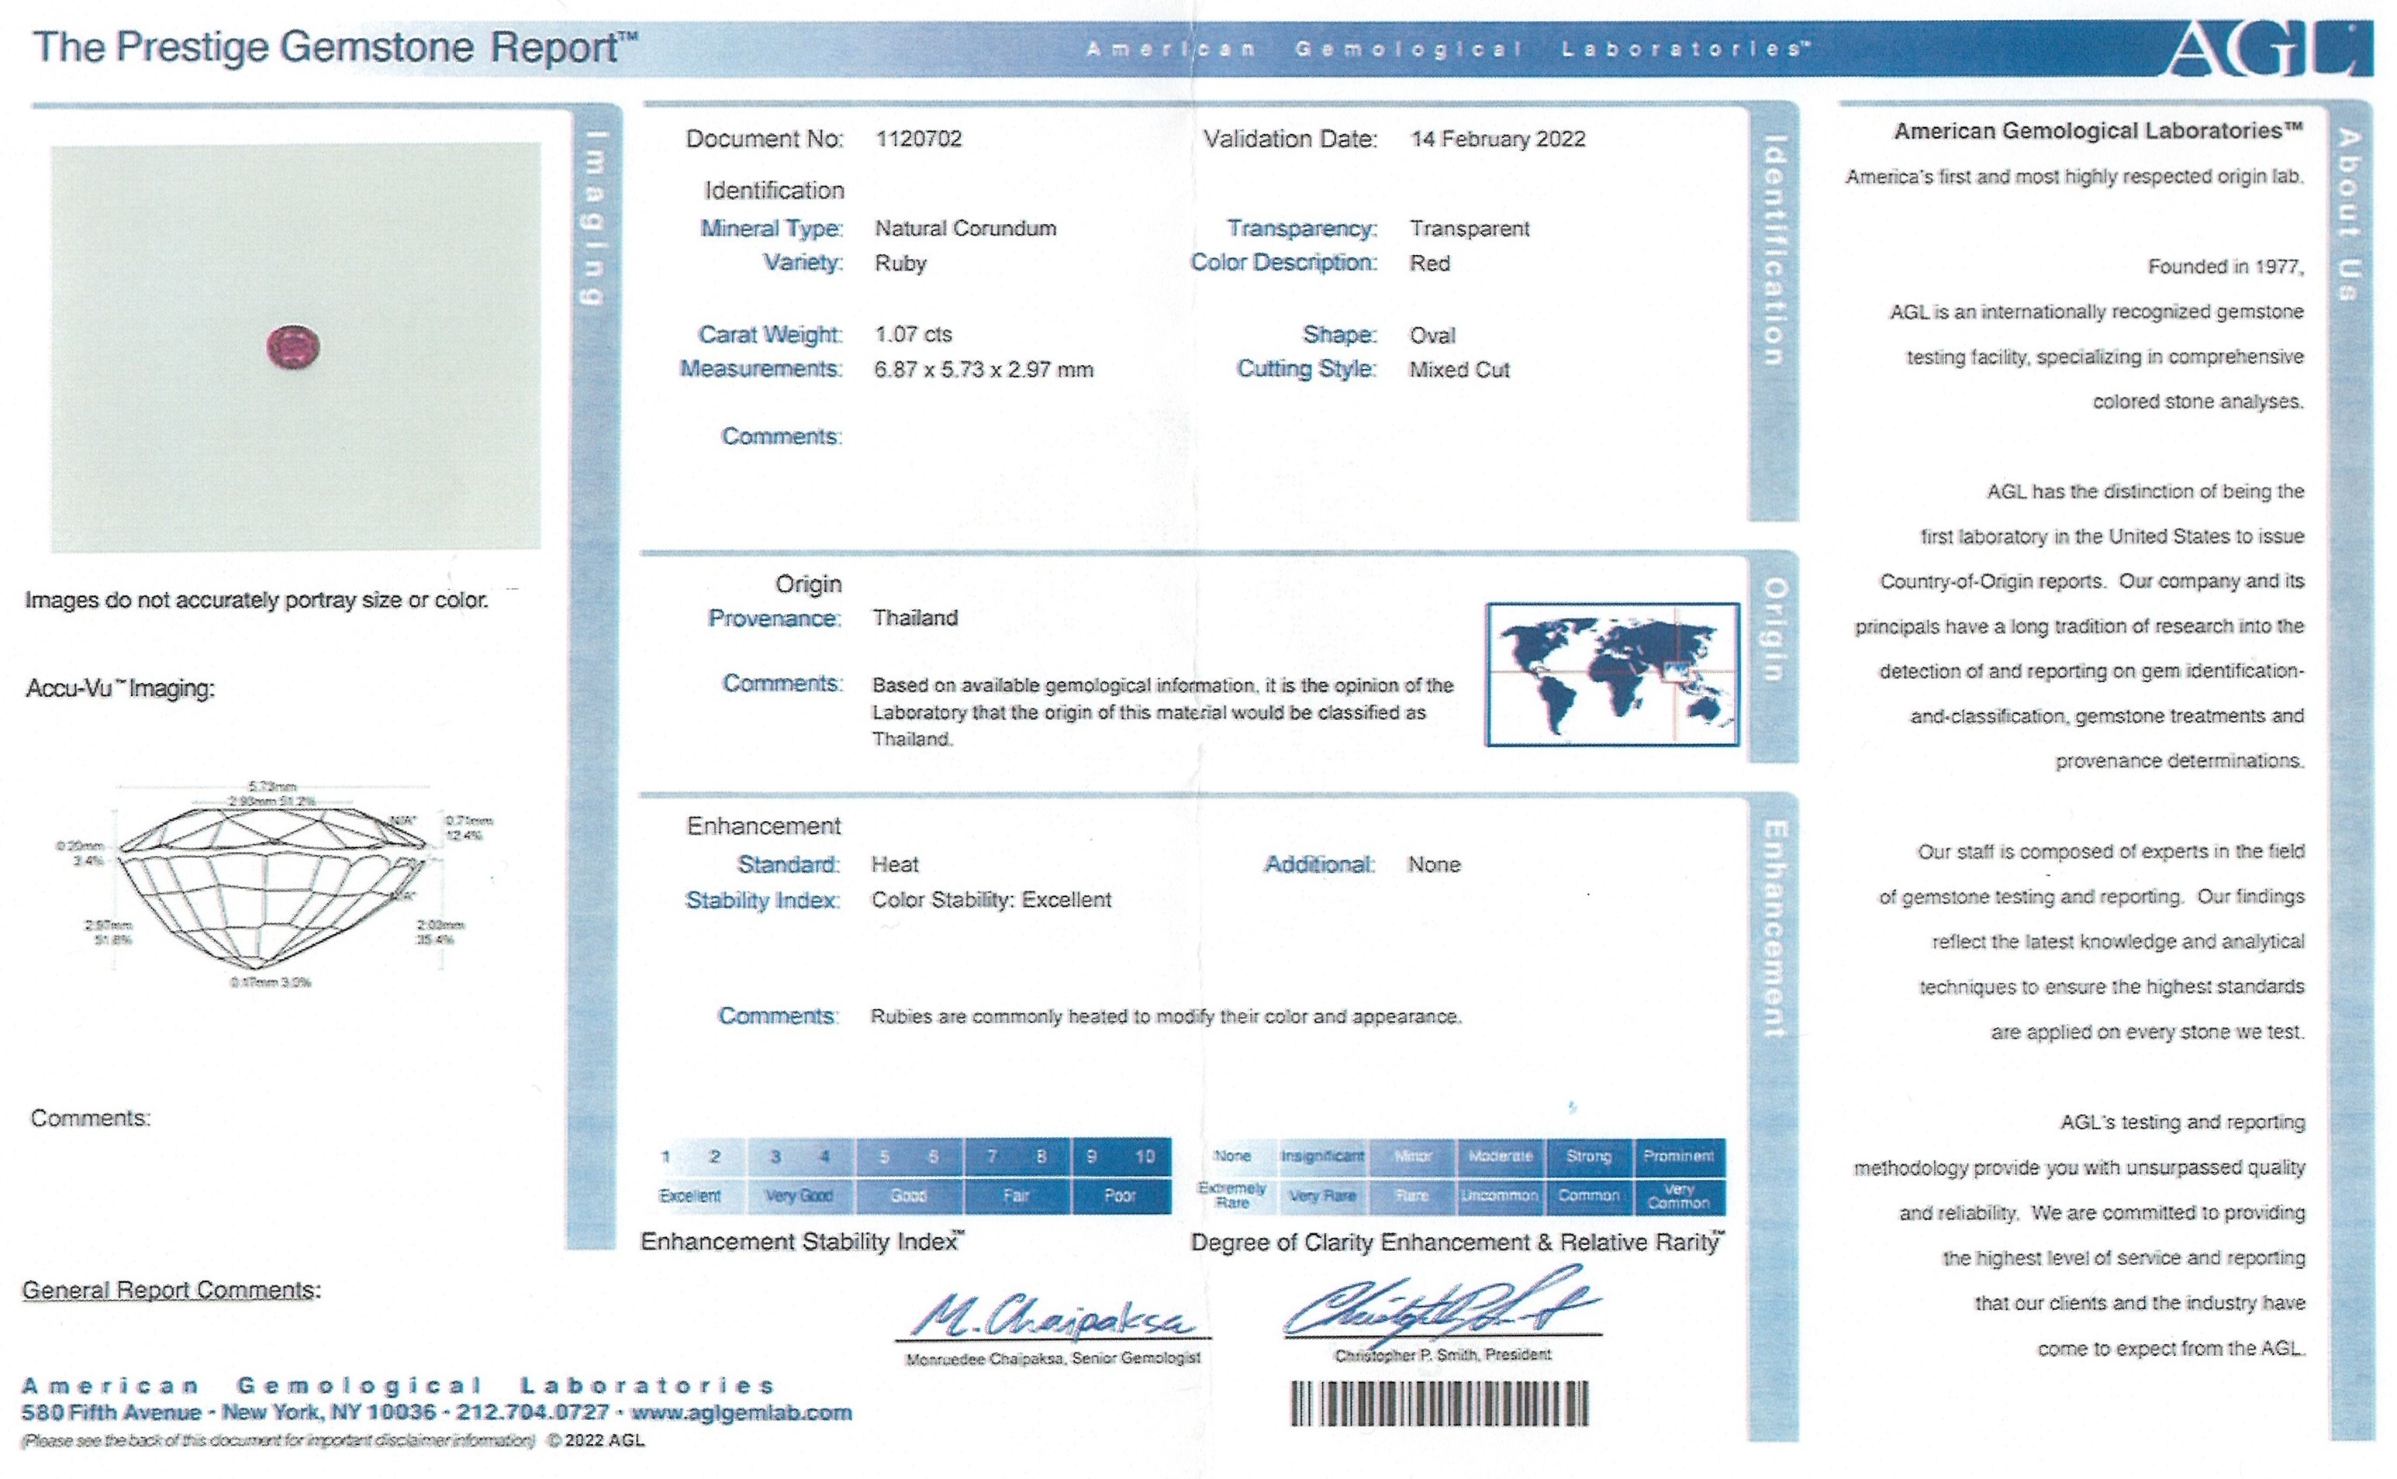Select the vertical About Us tab
The height and width of the screenshot is (1479, 2397).
2350,215
